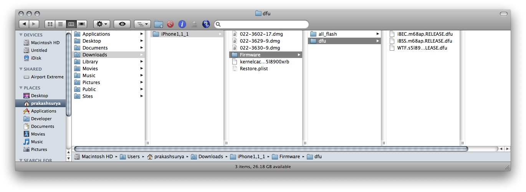Click the globe help toolbar icon

[206, 24]
